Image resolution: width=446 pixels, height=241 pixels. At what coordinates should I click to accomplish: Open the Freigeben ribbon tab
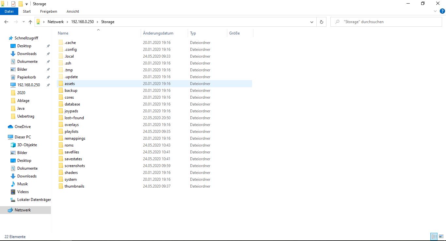[x=49, y=11]
